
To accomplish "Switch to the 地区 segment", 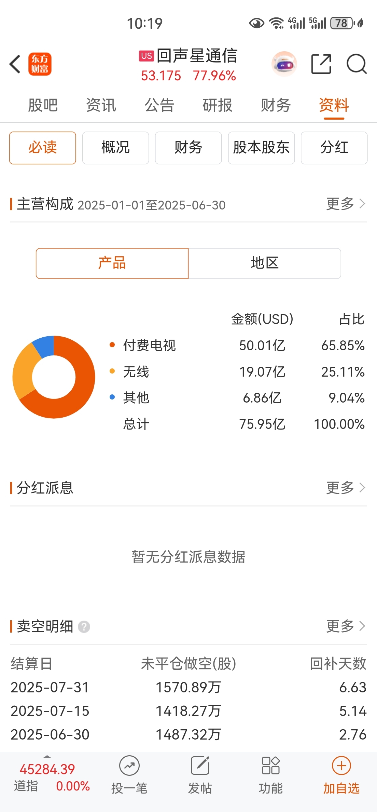I will tap(265, 263).
